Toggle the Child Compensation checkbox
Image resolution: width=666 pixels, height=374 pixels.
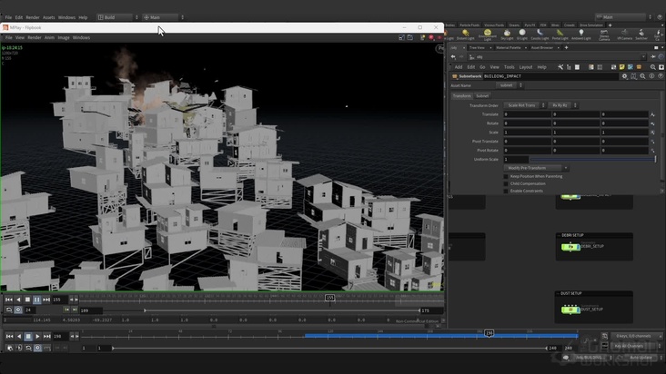(x=507, y=183)
